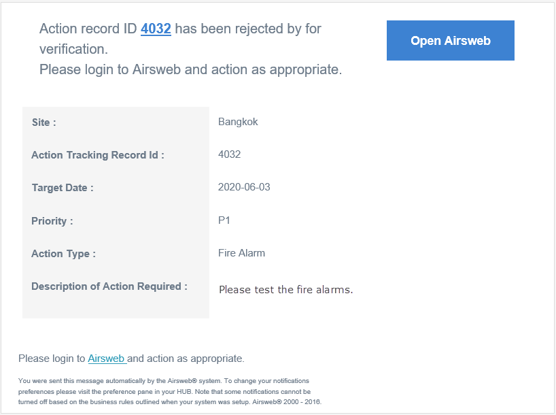
Task: Select the 'Please test the fire alarms.' text
Action: (x=286, y=290)
